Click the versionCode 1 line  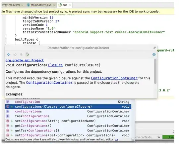pyautogui.click(x=35, y=25)
